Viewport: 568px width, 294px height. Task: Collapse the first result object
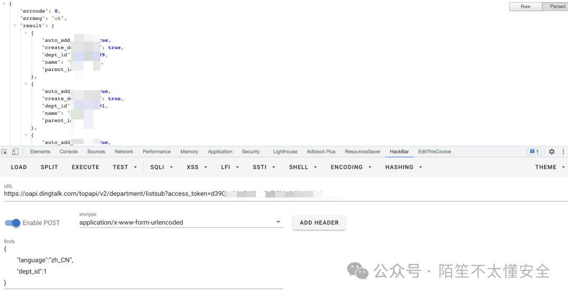(x=26, y=33)
